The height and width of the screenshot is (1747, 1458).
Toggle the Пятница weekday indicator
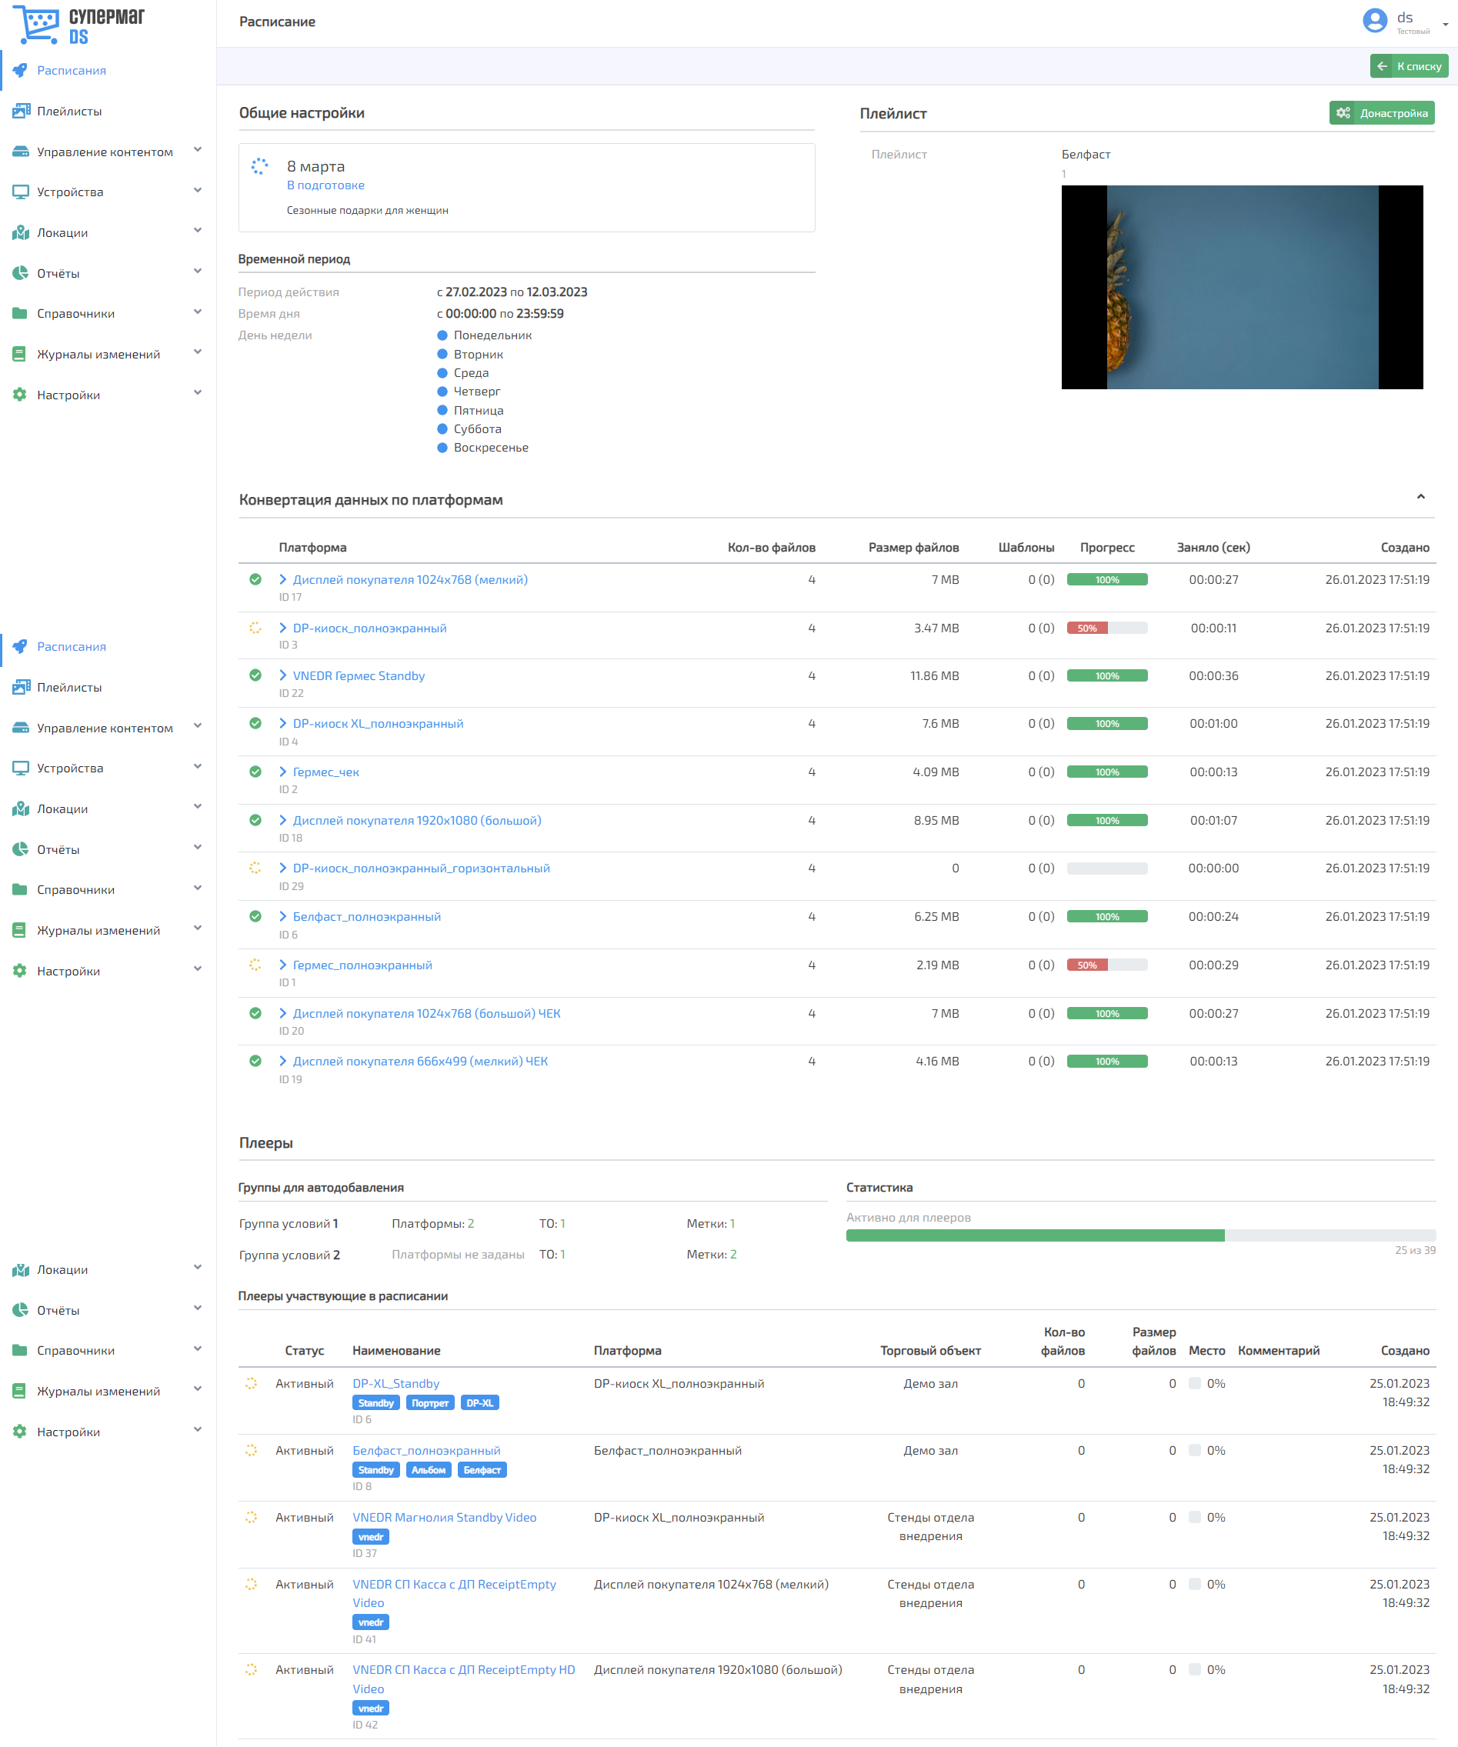coord(442,410)
